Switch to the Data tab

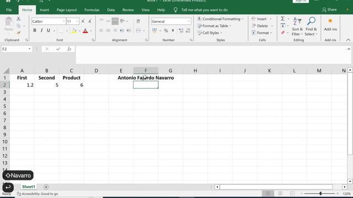tap(111, 10)
